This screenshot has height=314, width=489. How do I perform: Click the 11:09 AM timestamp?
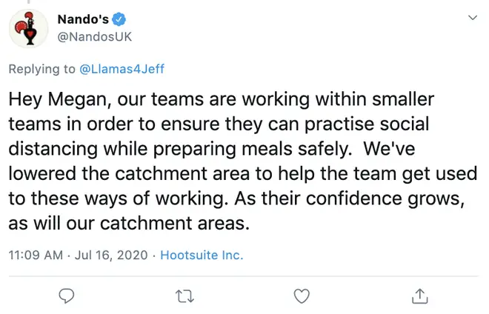click(36, 255)
